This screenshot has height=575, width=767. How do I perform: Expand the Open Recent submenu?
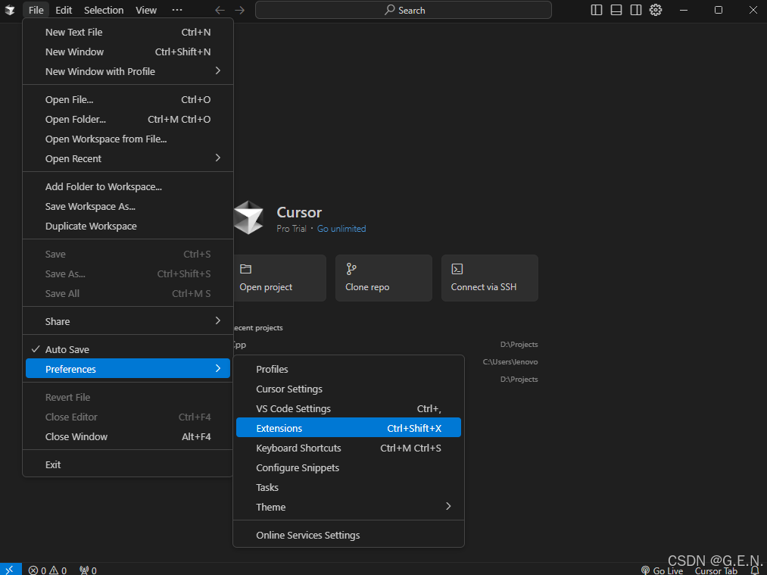tap(128, 158)
